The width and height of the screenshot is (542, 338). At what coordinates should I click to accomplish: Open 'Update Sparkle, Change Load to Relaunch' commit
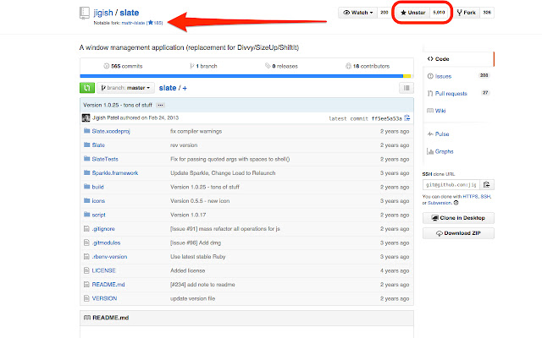[223, 173]
